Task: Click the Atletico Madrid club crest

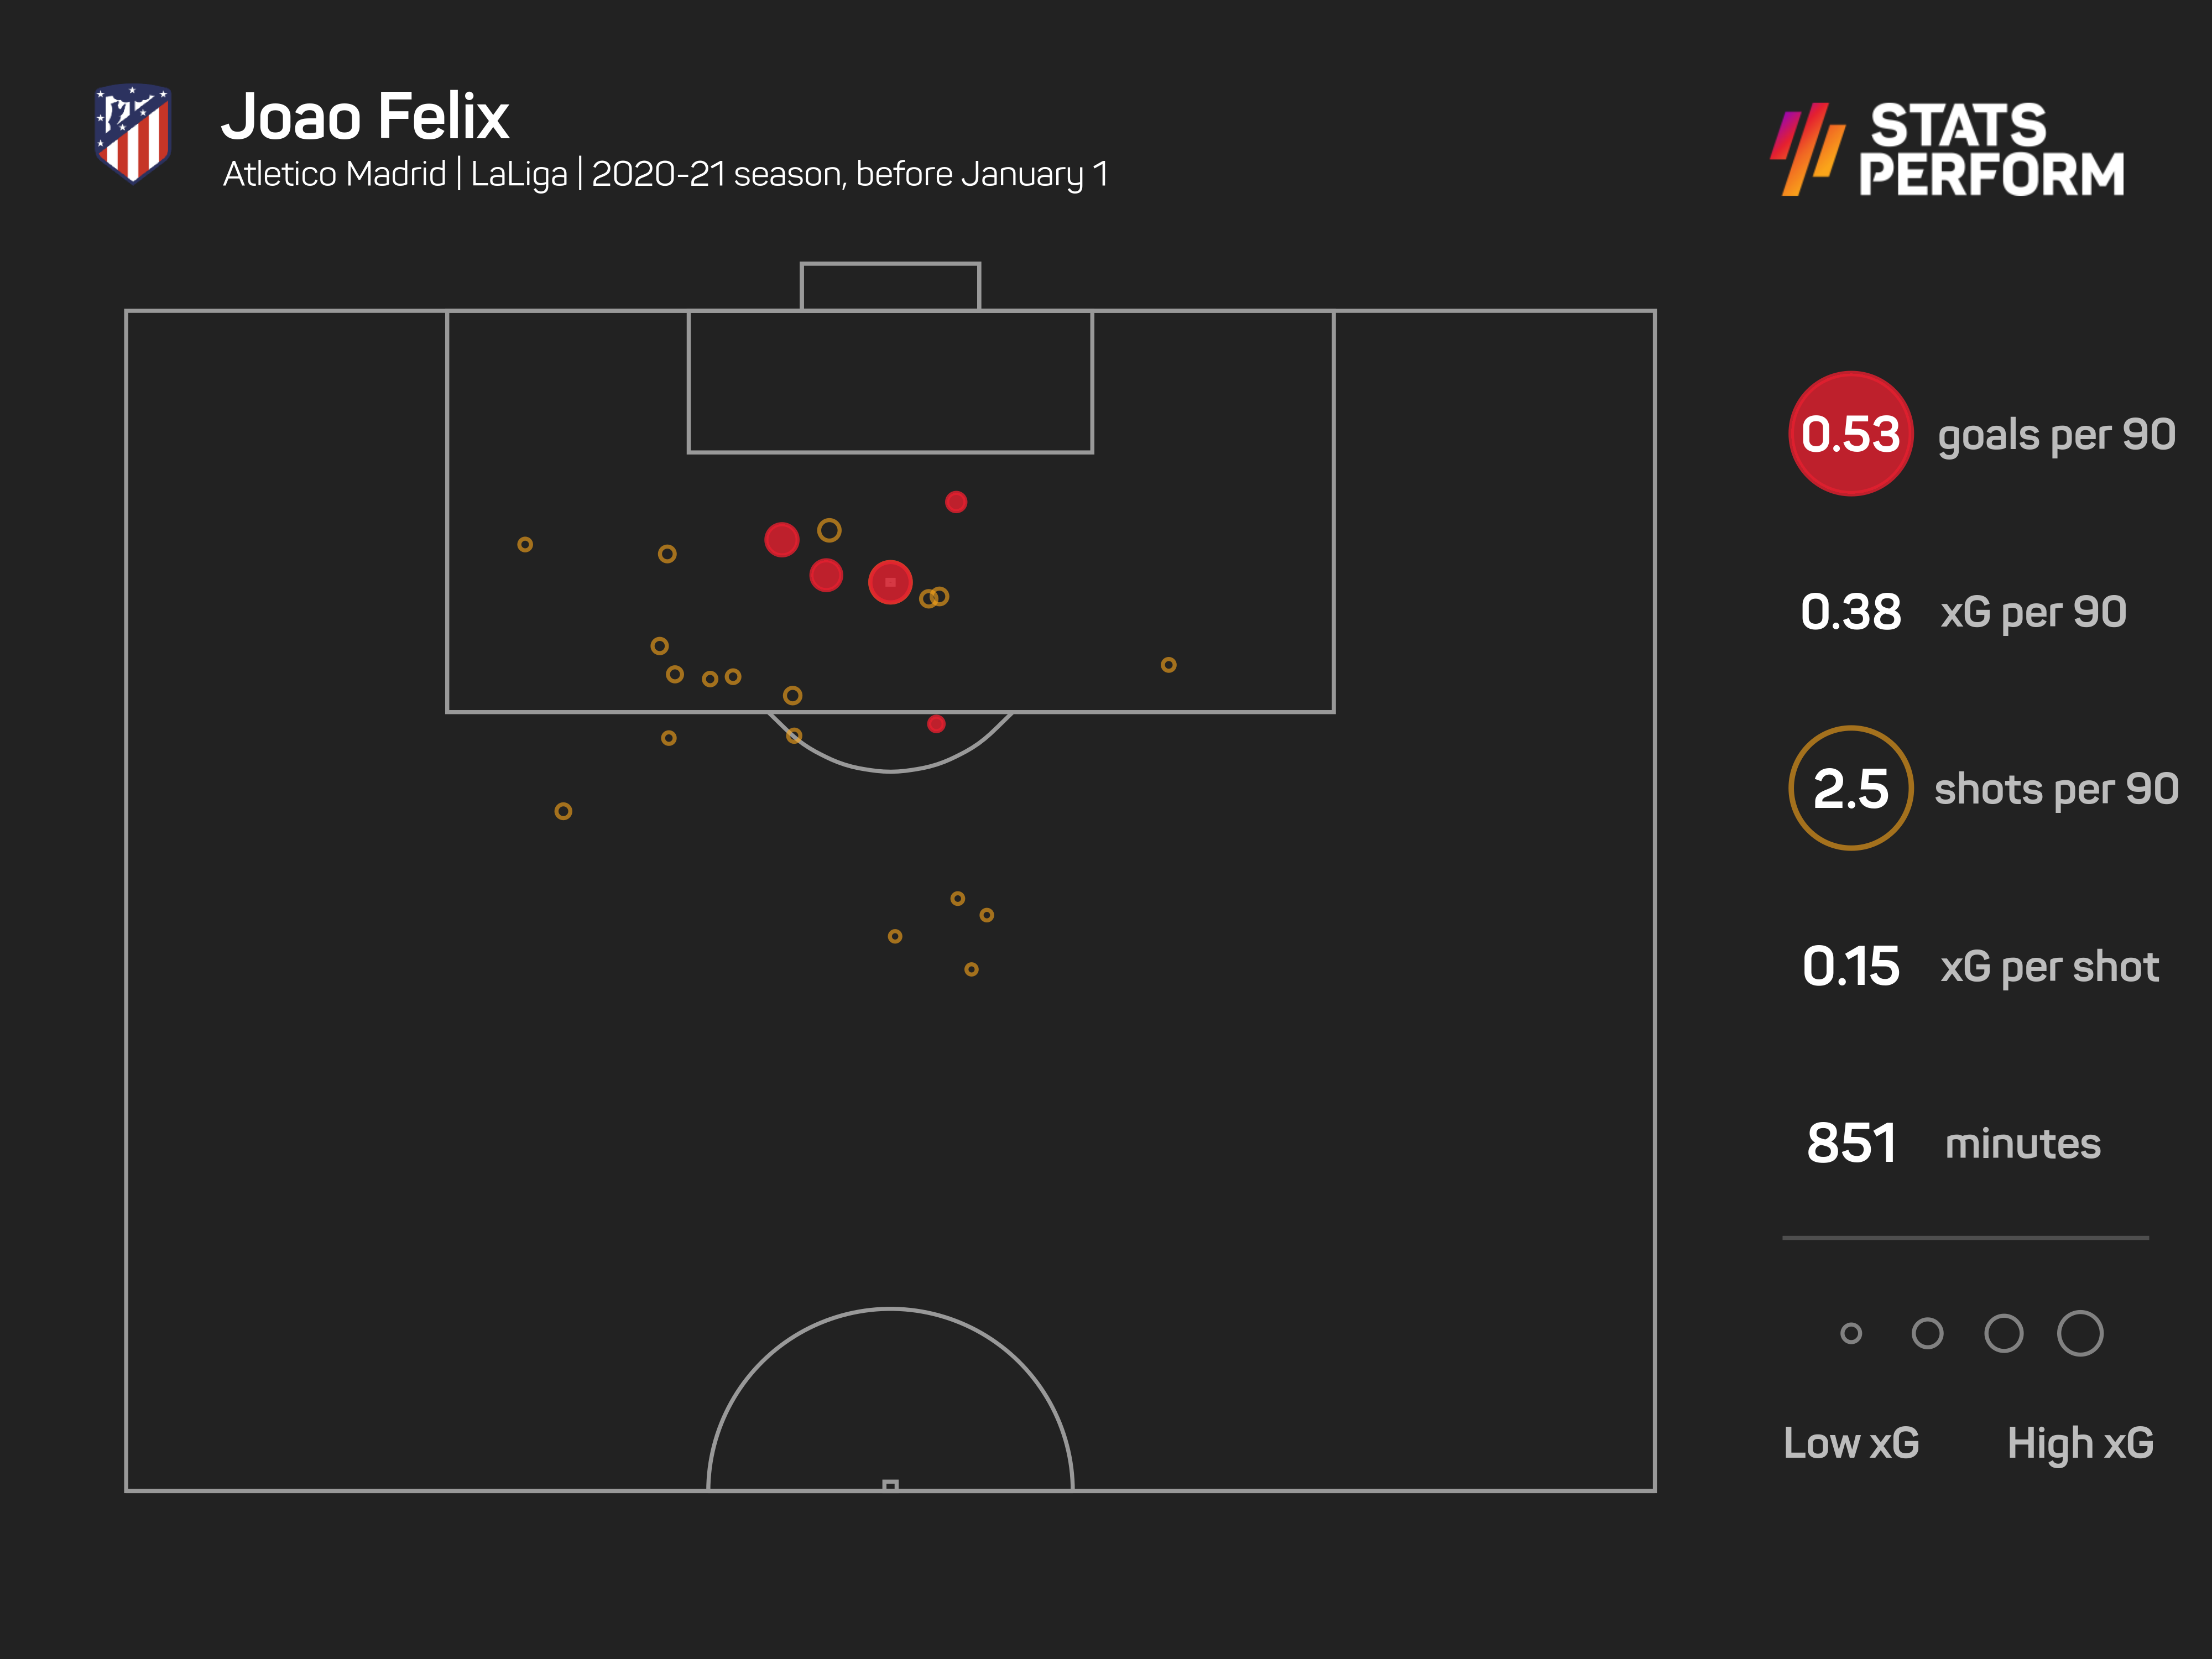Action: click(133, 133)
